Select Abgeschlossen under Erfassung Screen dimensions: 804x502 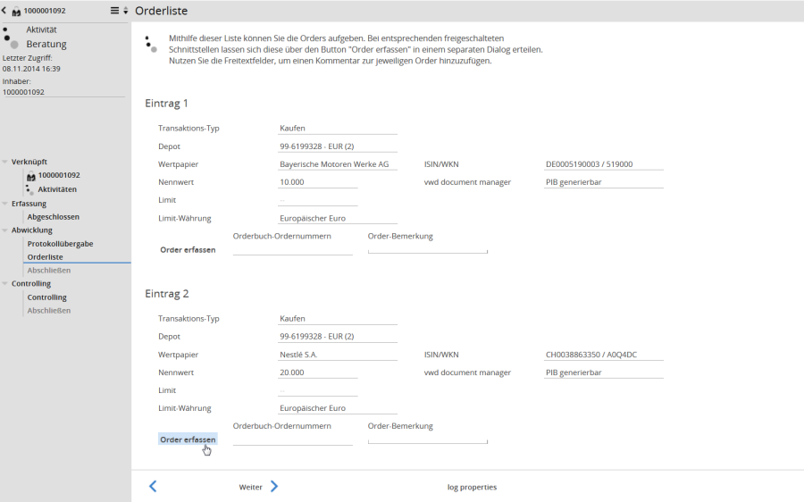[x=53, y=217]
